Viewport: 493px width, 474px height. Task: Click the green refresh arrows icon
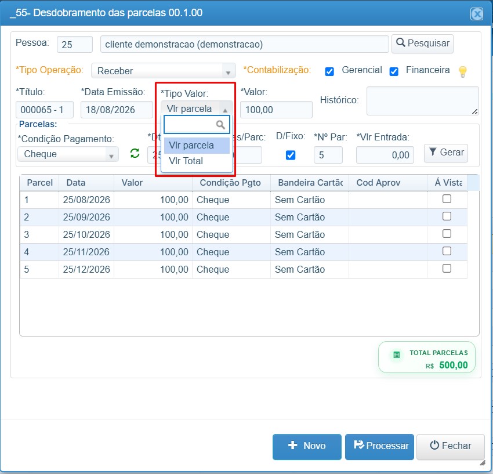tap(135, 153)
